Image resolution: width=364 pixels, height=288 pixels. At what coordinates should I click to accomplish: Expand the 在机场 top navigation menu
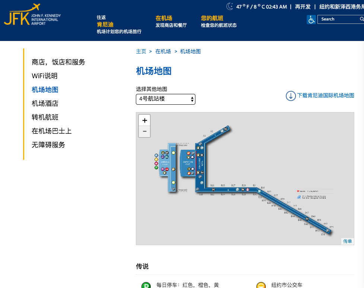pyautogui.click(x=164, y=18)
